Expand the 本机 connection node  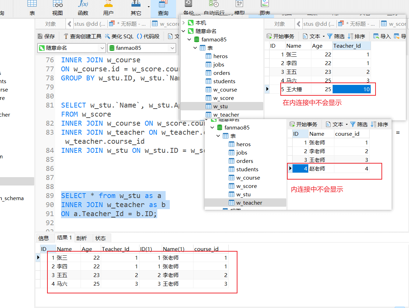pyautogui.click(x=183, y=23)
